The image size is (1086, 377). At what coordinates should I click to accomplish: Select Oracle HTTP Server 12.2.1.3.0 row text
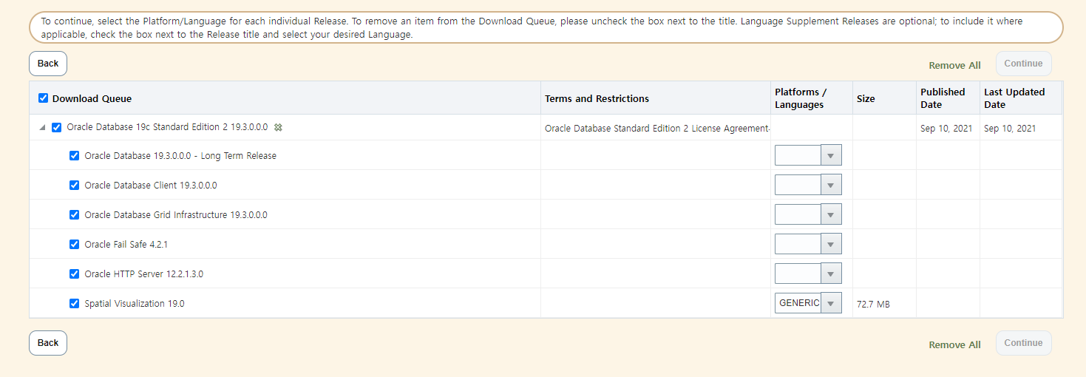pos(144,274)
